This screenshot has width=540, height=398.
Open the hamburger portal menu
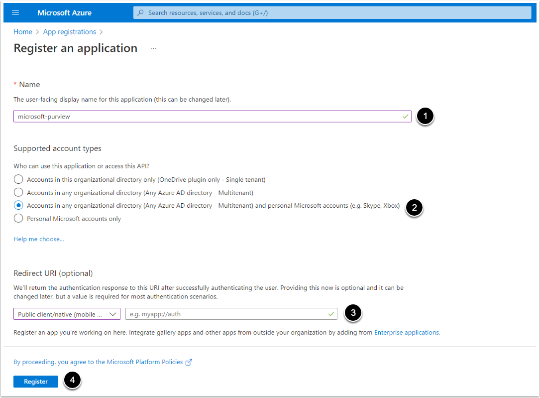15,13
